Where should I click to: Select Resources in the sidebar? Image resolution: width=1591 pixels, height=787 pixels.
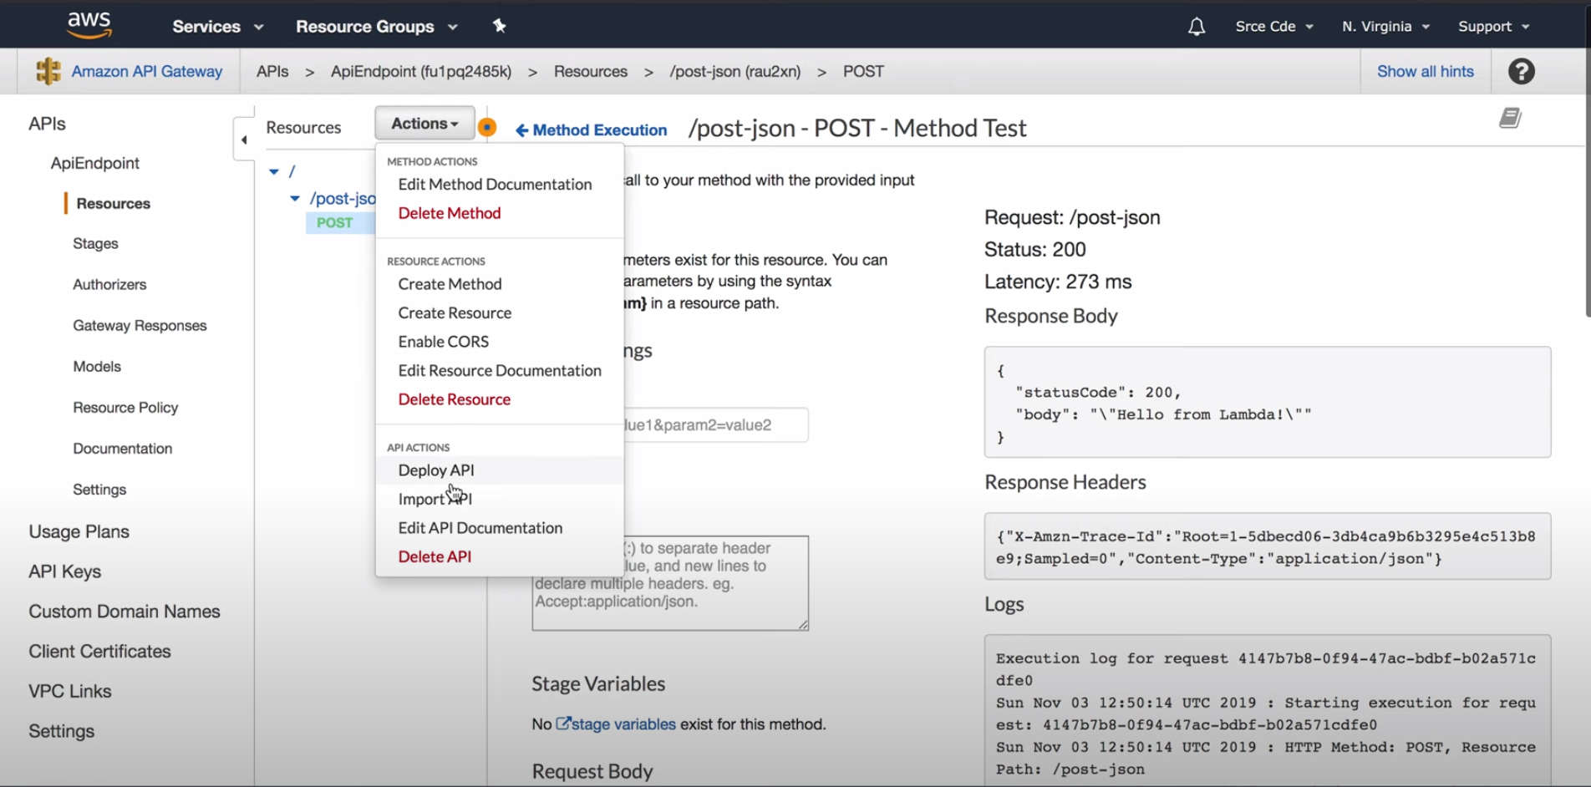(x=114, y=204)
